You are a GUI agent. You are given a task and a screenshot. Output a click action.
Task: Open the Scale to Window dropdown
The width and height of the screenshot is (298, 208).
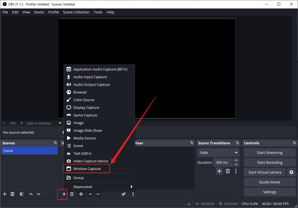coord(60,123)
